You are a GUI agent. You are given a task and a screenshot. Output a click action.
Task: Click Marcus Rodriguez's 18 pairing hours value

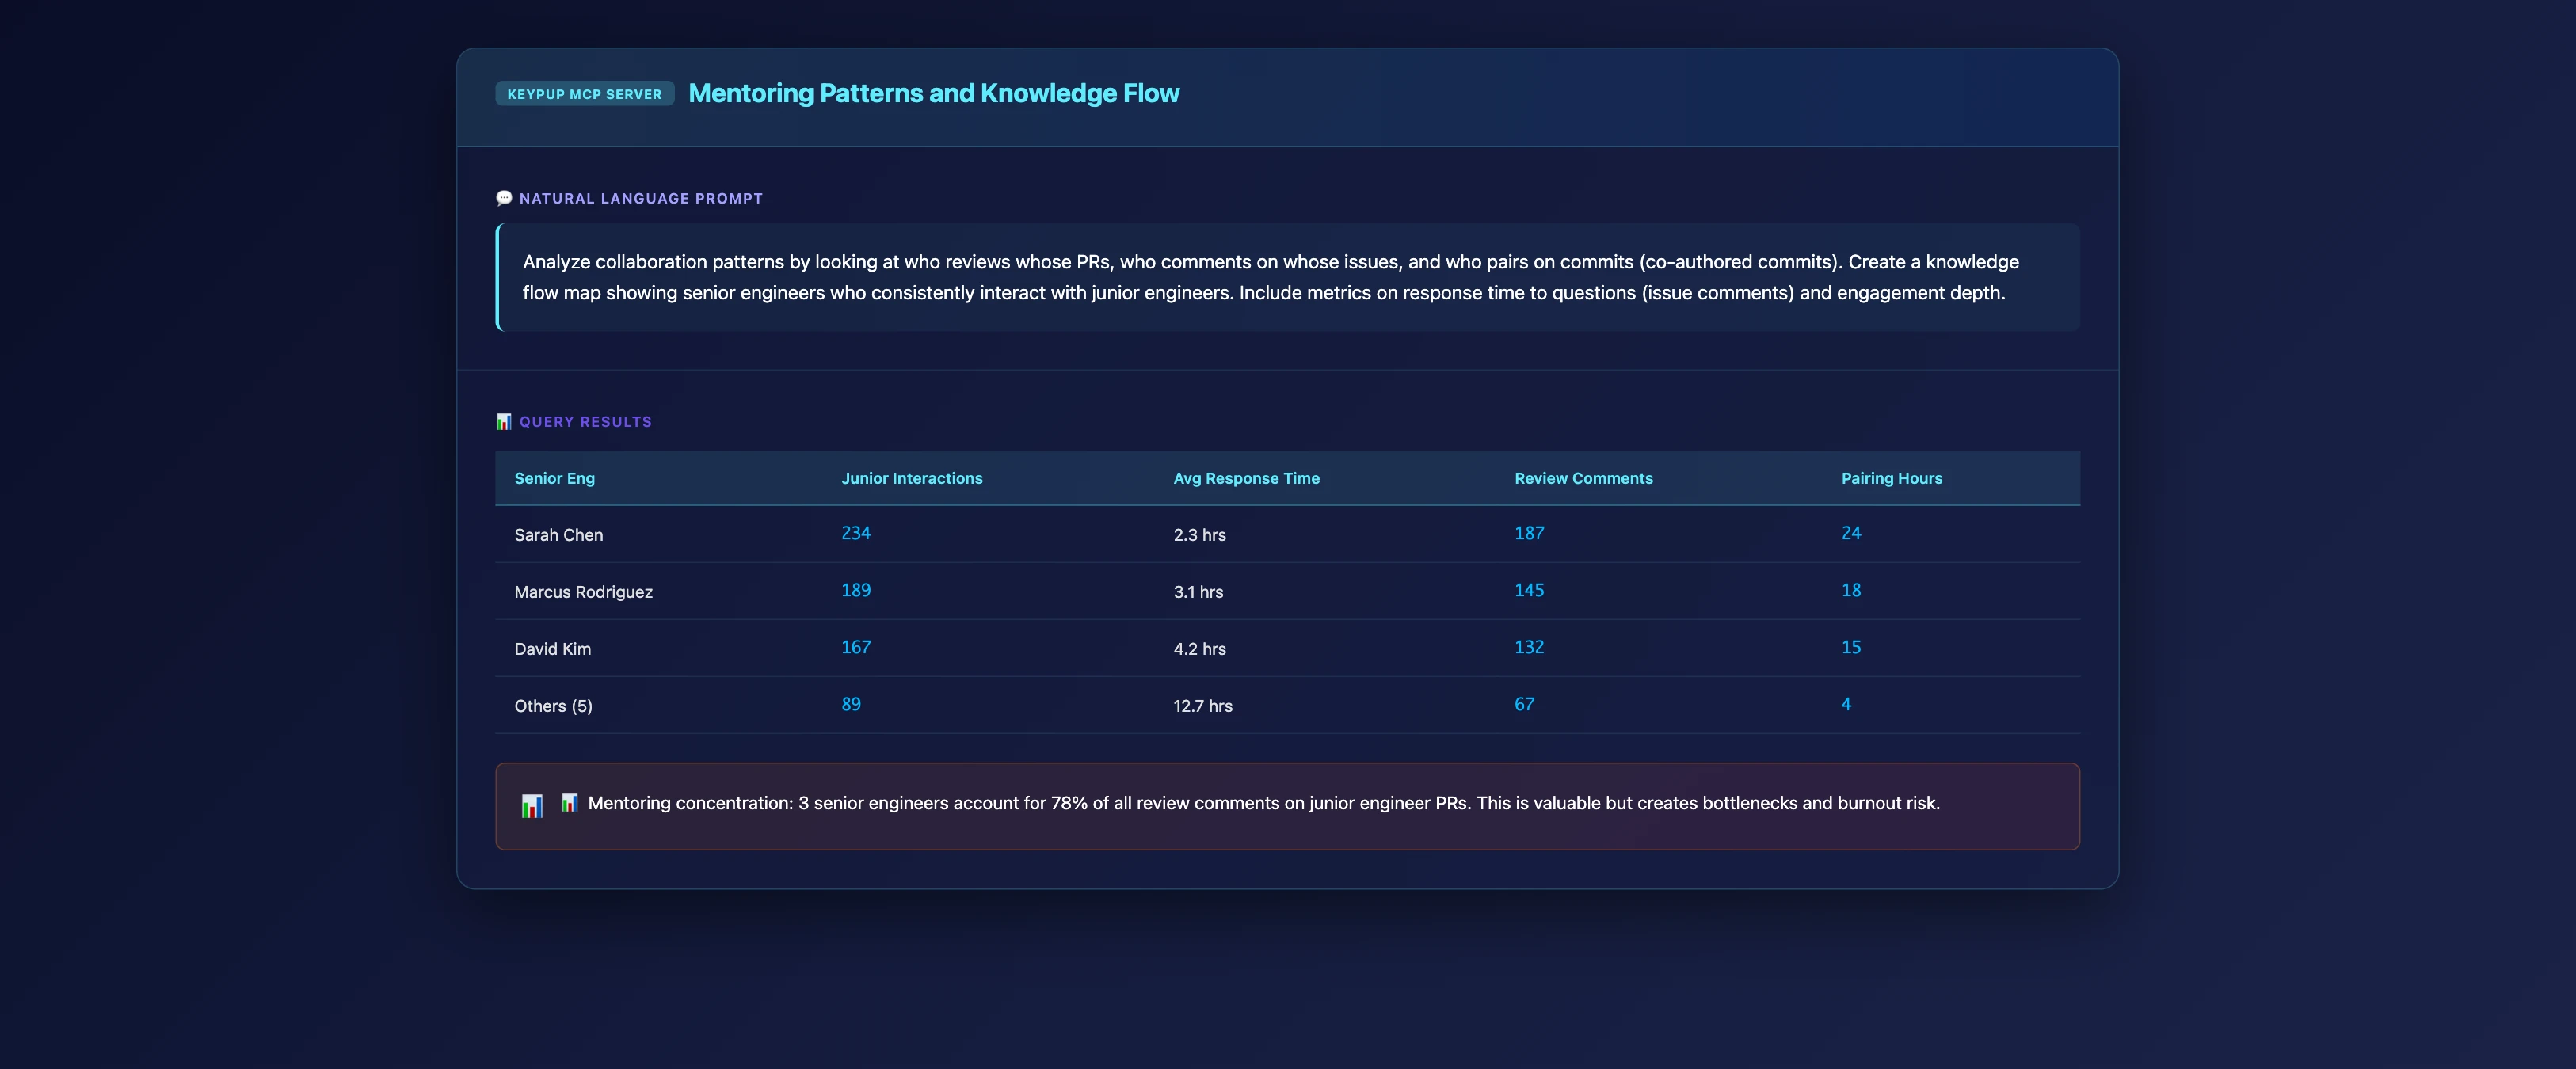(x=1851, y=590)
